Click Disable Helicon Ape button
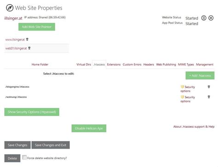Viewport: 218px width, 167px height. click(89, 128)
